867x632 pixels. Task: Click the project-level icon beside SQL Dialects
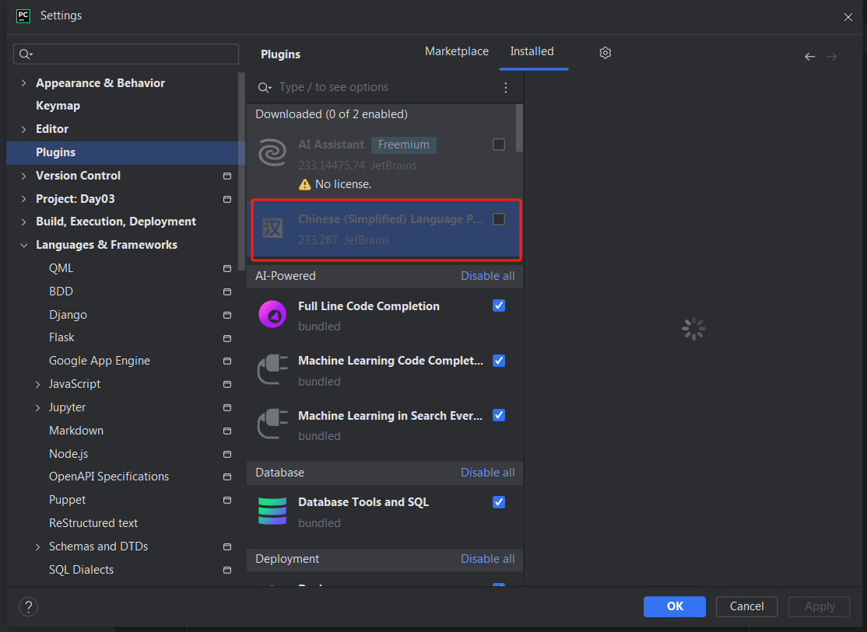[226, 570]
